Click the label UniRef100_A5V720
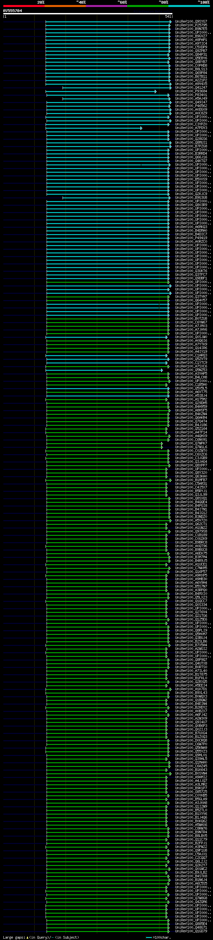 click(x=191, y=521)
